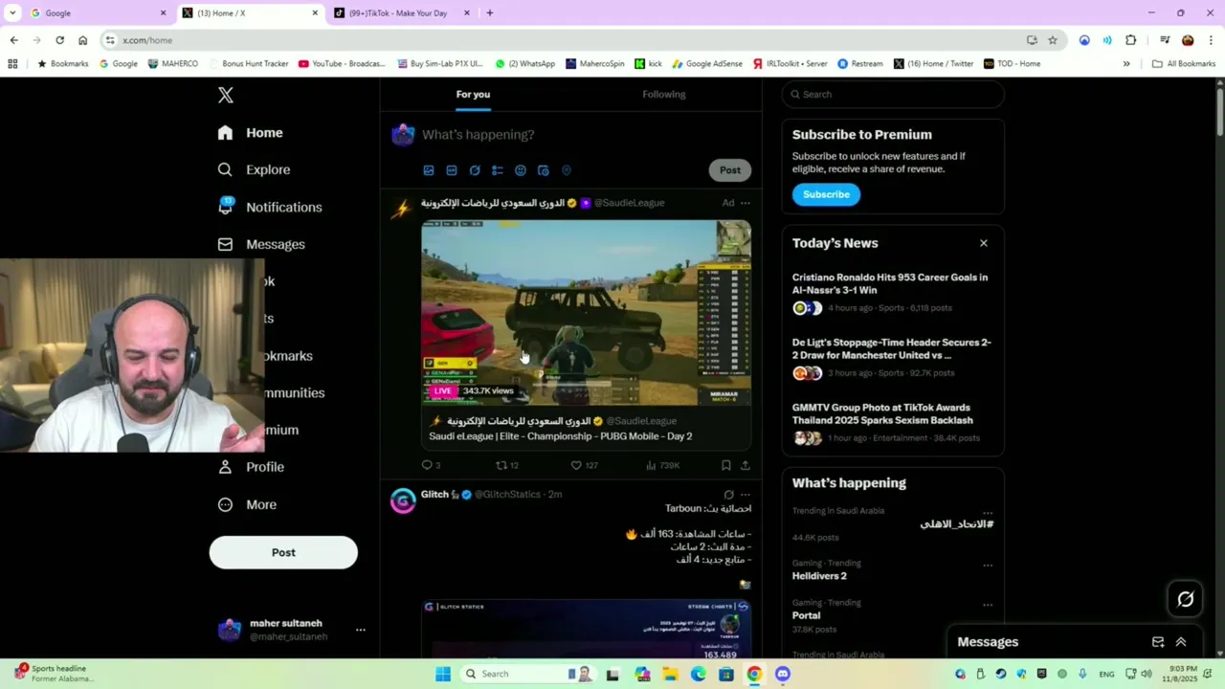The width and height of the screenshot is (1225, 689).
Task: Expand the hidden bookmarks overflow chevron
Action: pos(1126,64)
